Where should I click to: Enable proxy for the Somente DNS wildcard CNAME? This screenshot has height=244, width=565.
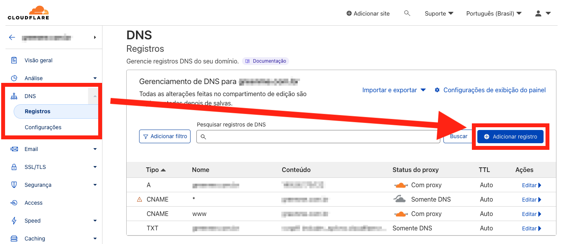click(400, 199)
